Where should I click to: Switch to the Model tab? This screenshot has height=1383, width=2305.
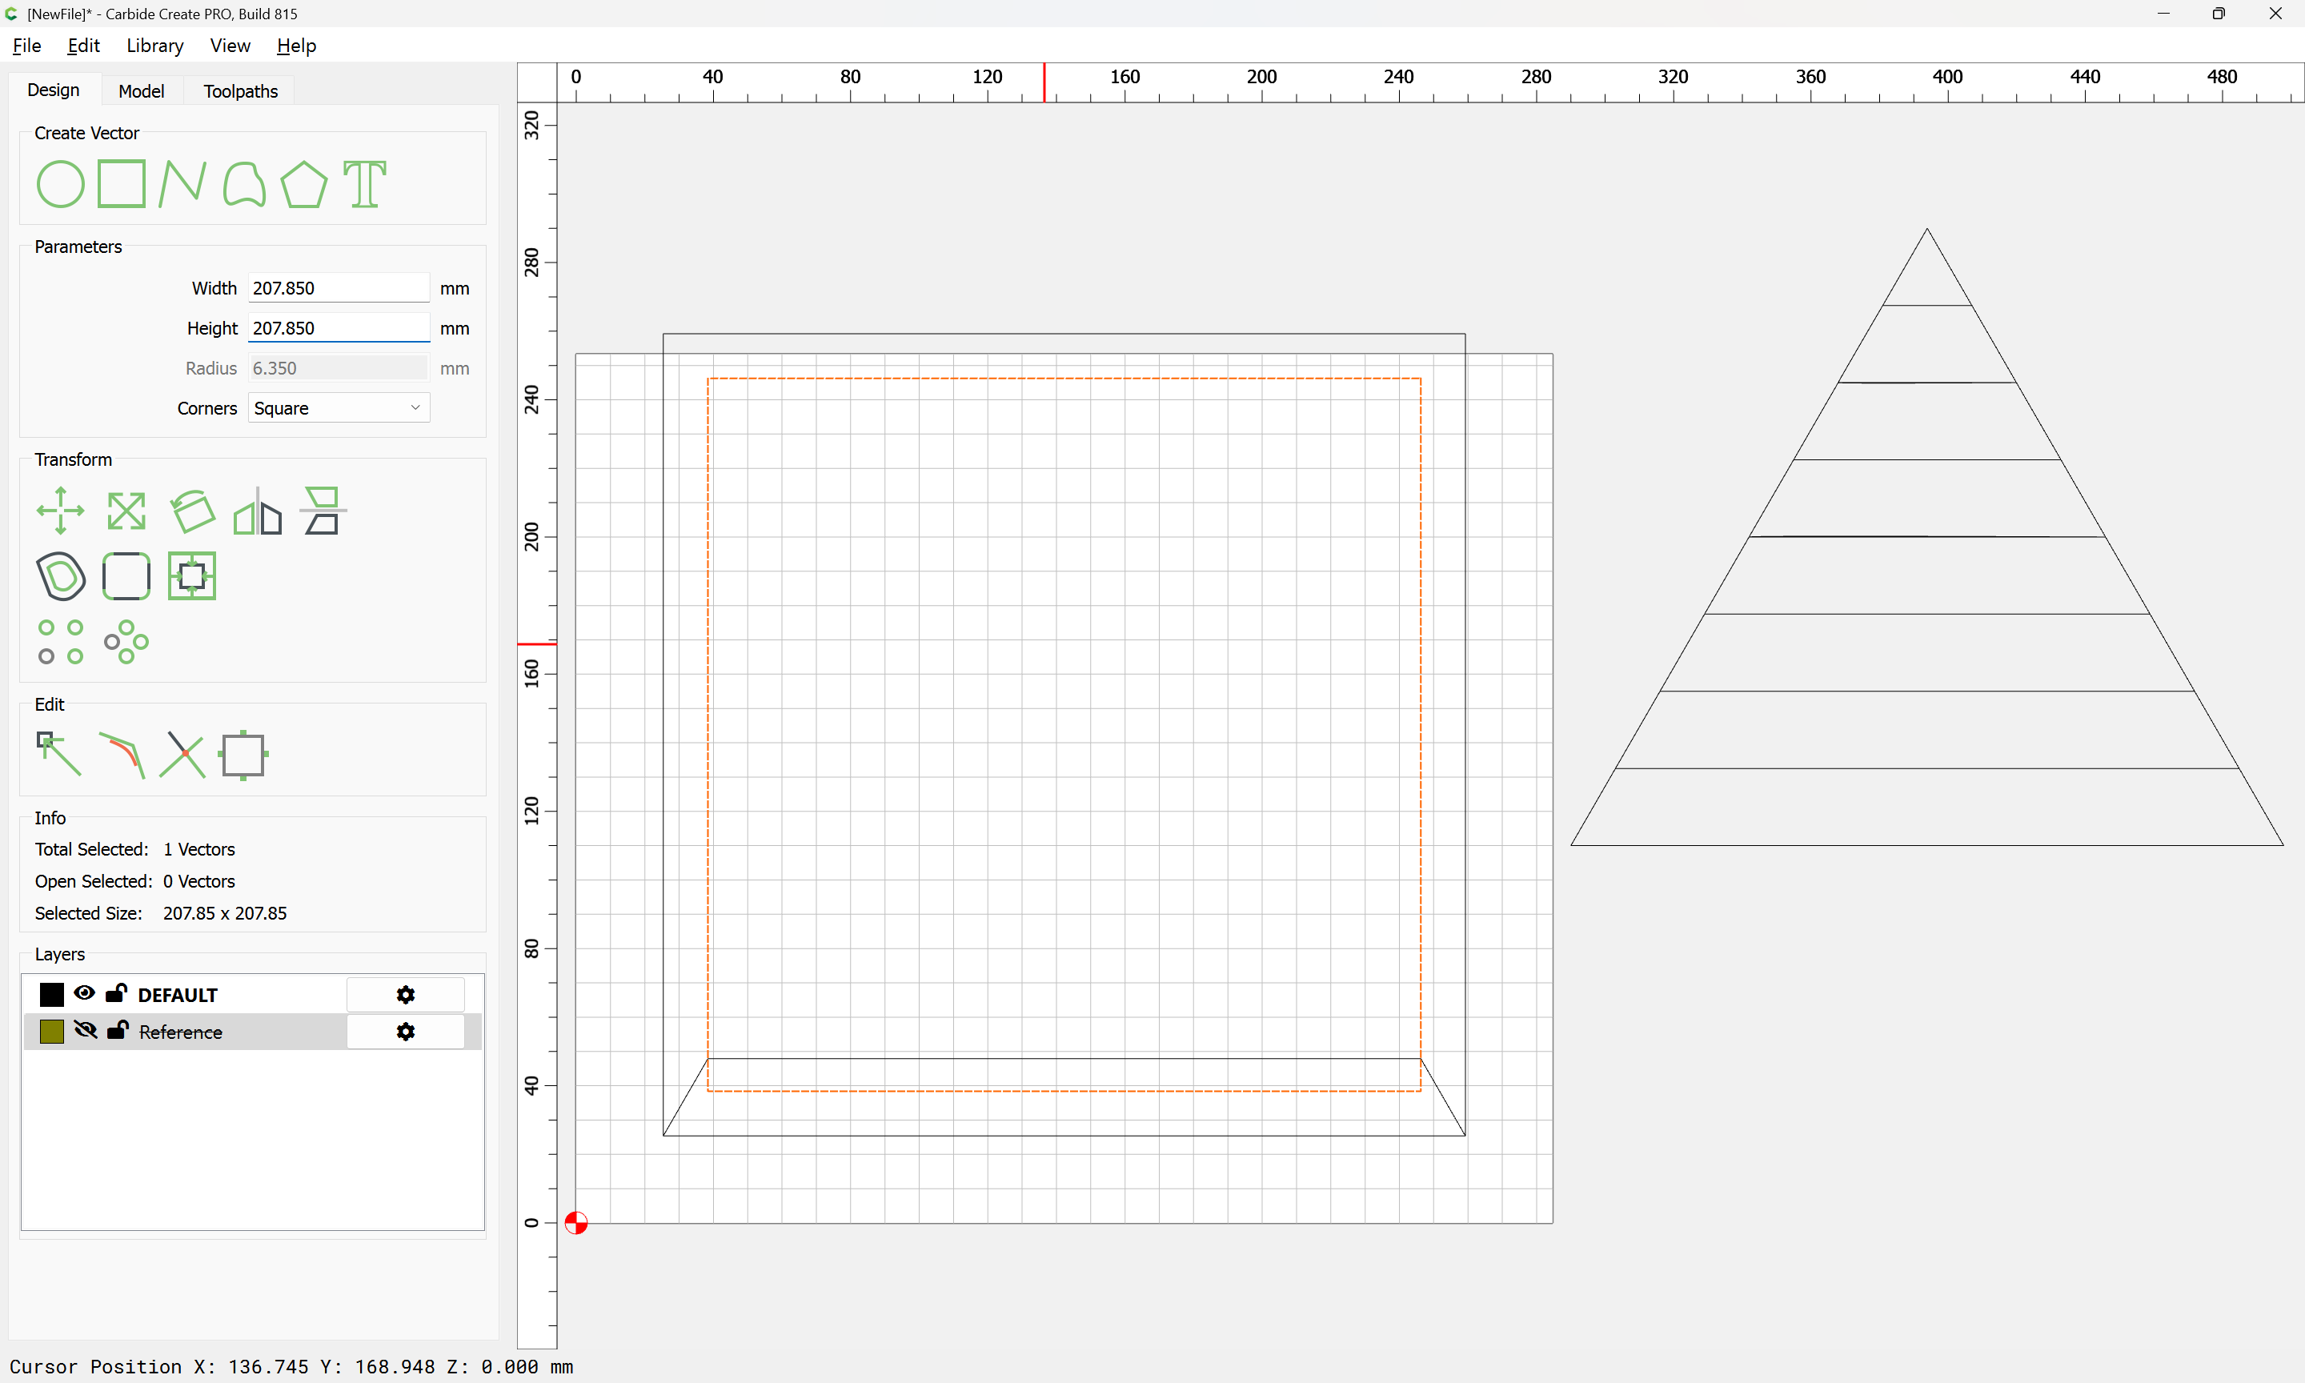pyautogui.click(x=142, y=91)
